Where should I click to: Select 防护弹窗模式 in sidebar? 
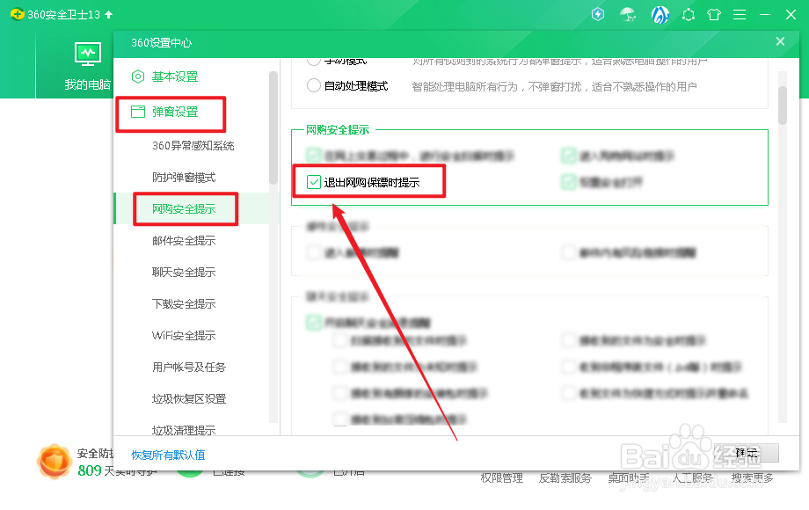(x=184, y=178)
